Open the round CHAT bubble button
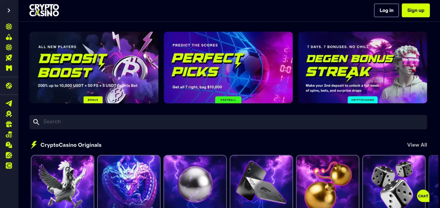The image size is (440, 208). click(x=423, y=196)
